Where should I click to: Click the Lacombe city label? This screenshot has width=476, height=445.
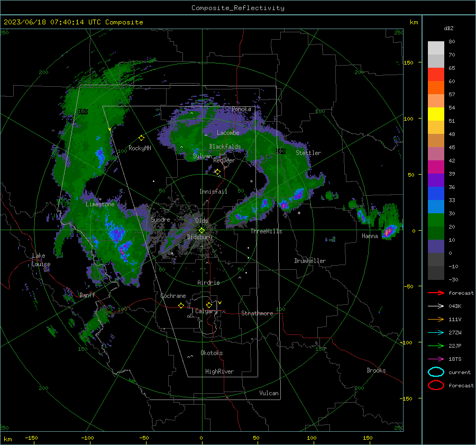click(x=228, y=133)
